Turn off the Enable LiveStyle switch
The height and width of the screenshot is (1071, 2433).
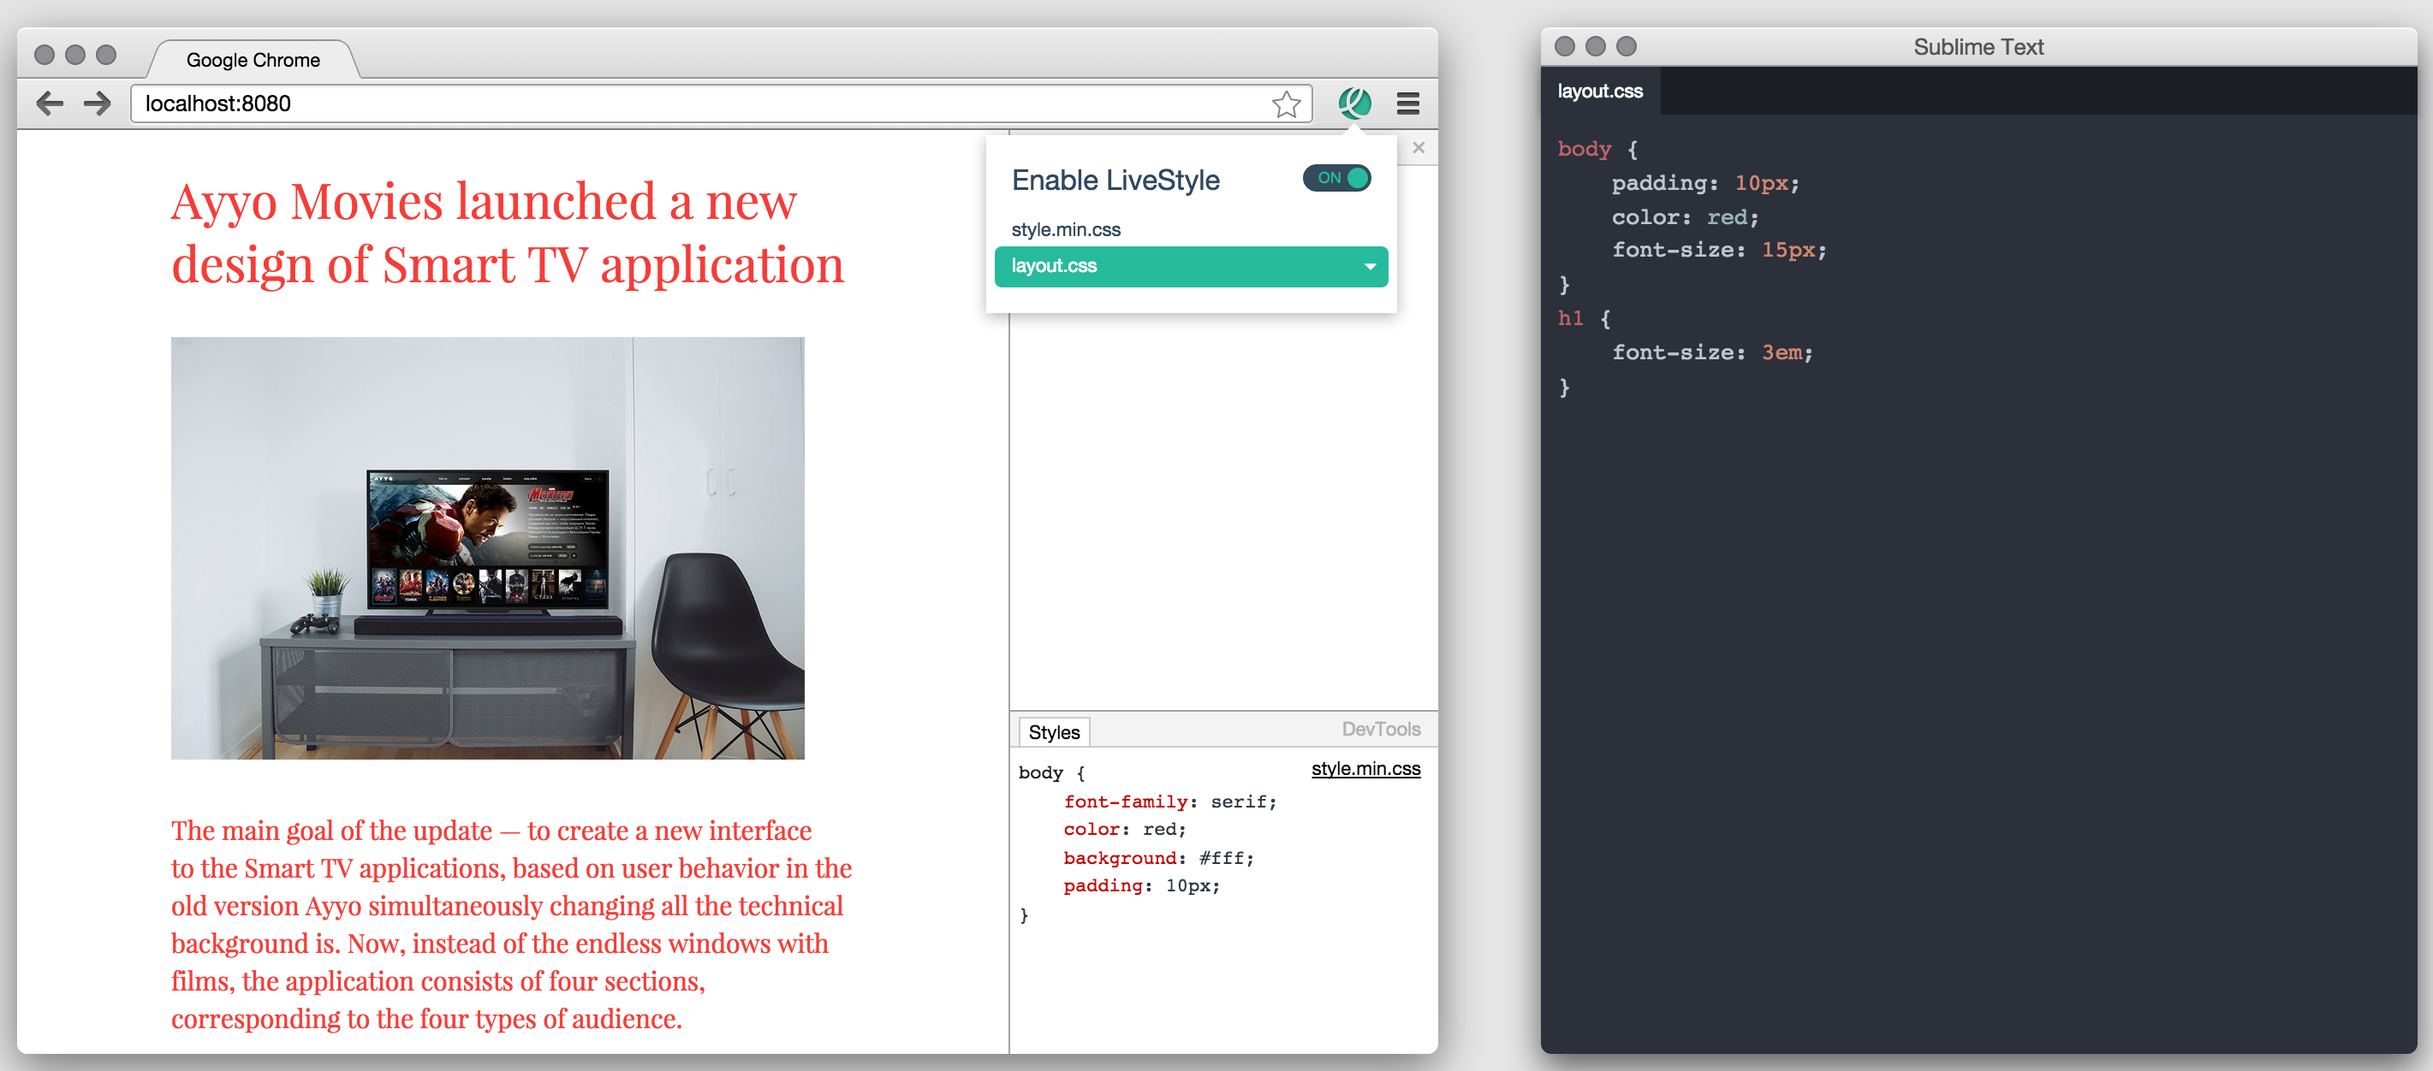click(1335, 178)
